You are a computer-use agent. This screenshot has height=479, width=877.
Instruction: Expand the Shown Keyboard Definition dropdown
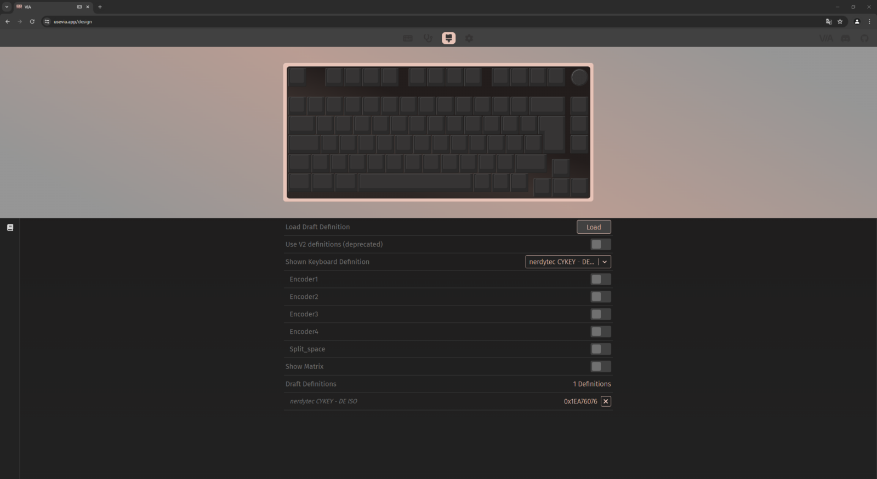click(x=568, y=262)
